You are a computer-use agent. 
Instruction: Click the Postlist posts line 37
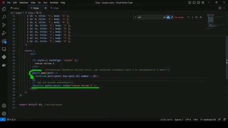(64, 86)
